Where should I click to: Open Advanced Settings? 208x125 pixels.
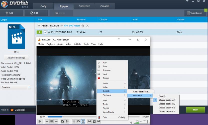[x=16, y=58]
